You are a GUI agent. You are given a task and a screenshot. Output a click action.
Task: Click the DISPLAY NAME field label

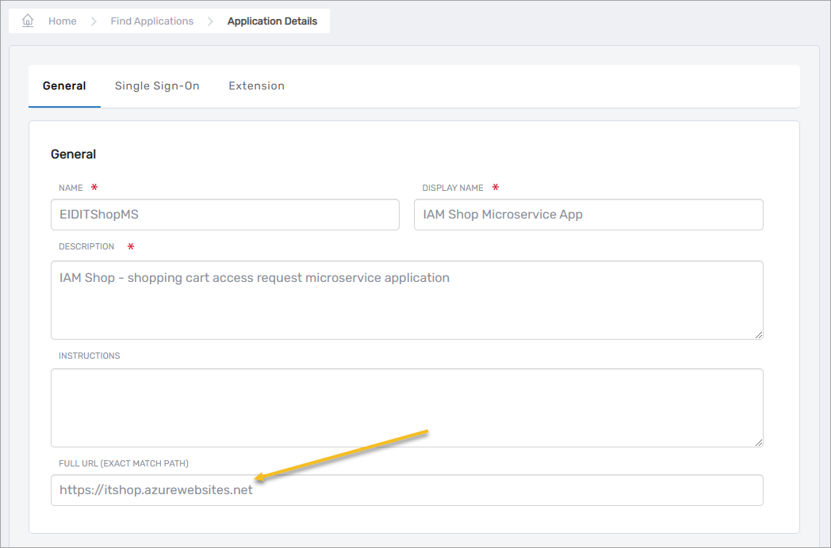(452, 188)
